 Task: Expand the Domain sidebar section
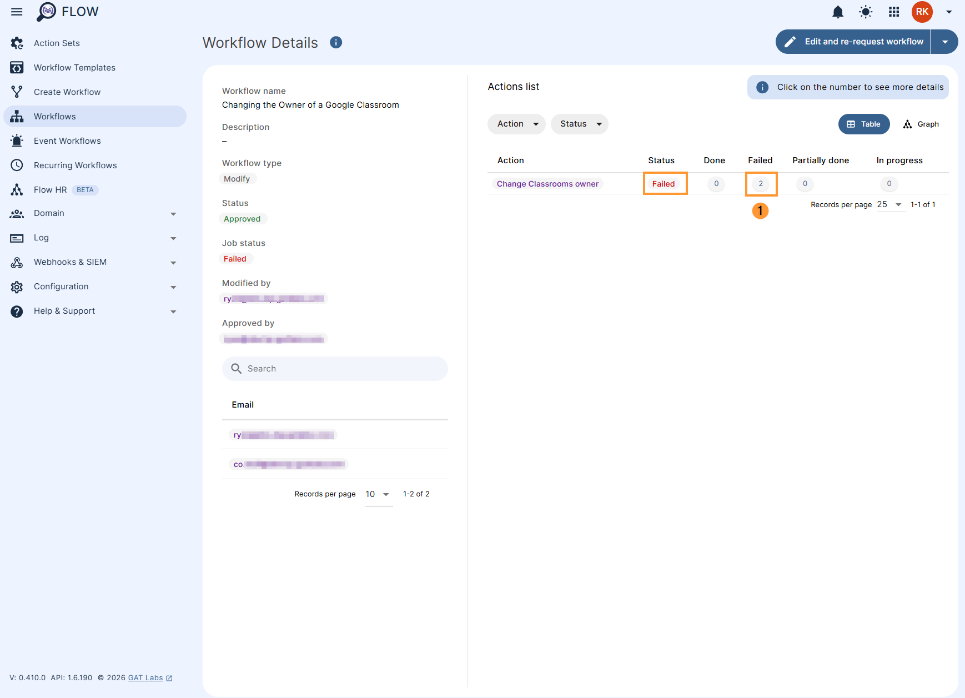(x=94, y=213)
